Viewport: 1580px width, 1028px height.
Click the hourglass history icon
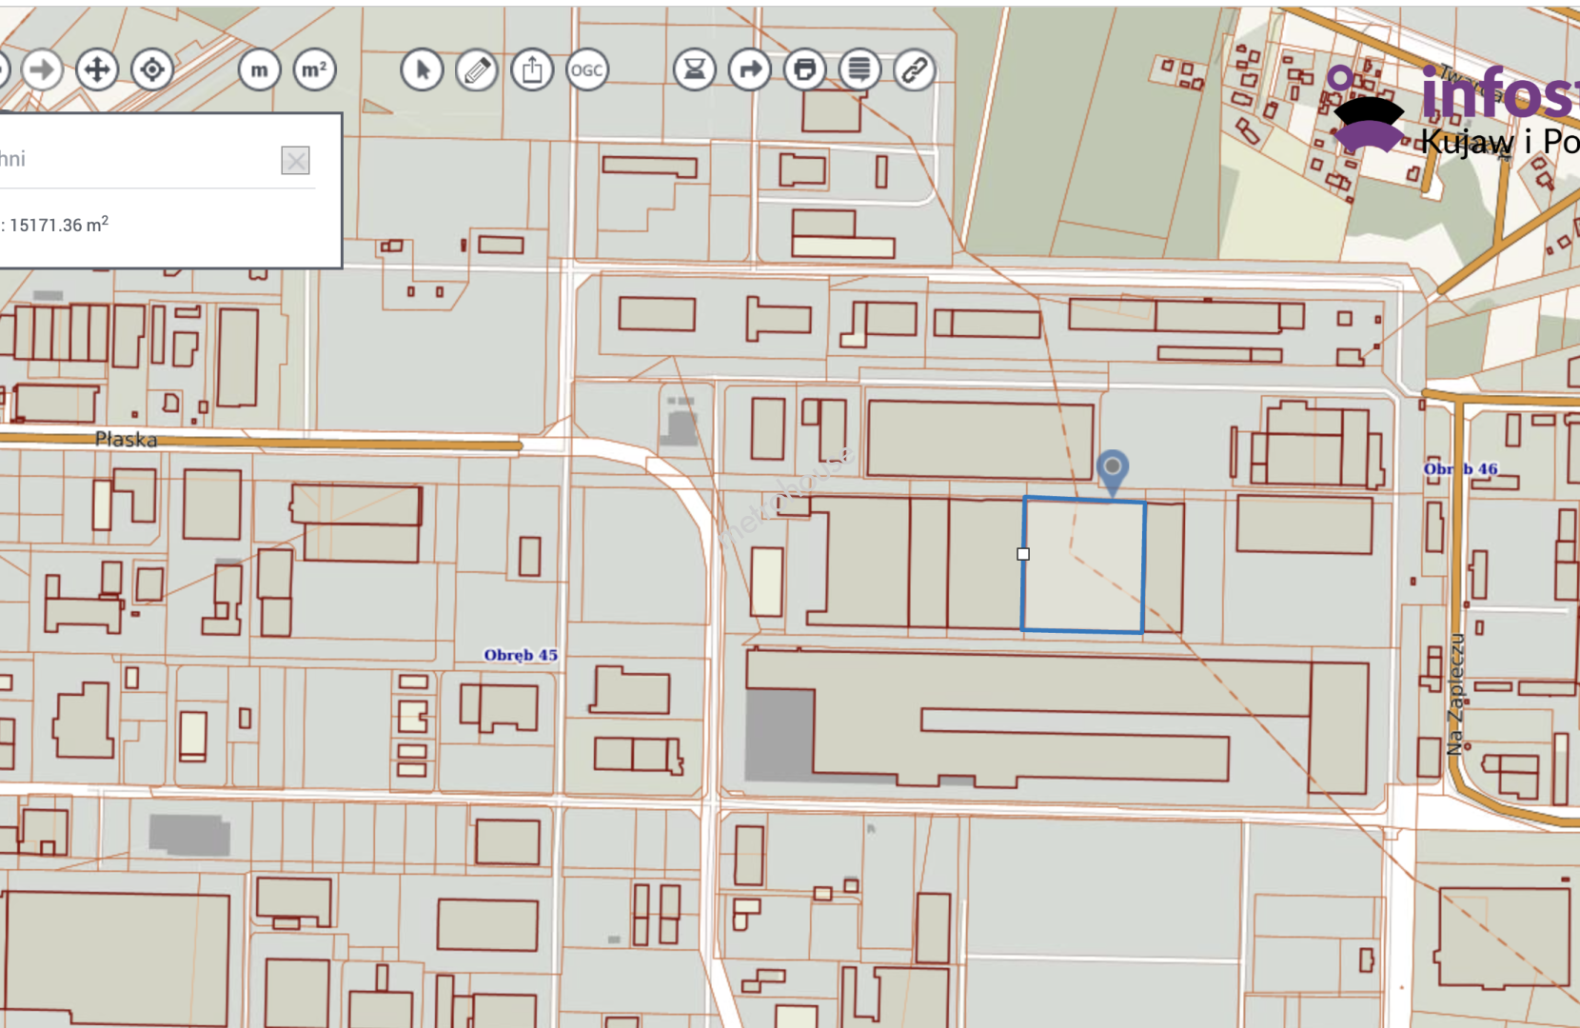(695, 69)
